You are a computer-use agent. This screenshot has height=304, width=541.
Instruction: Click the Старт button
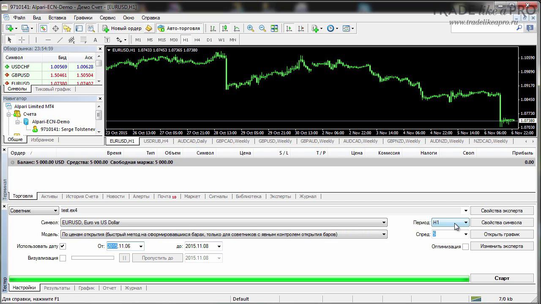(x=502, y=278)
